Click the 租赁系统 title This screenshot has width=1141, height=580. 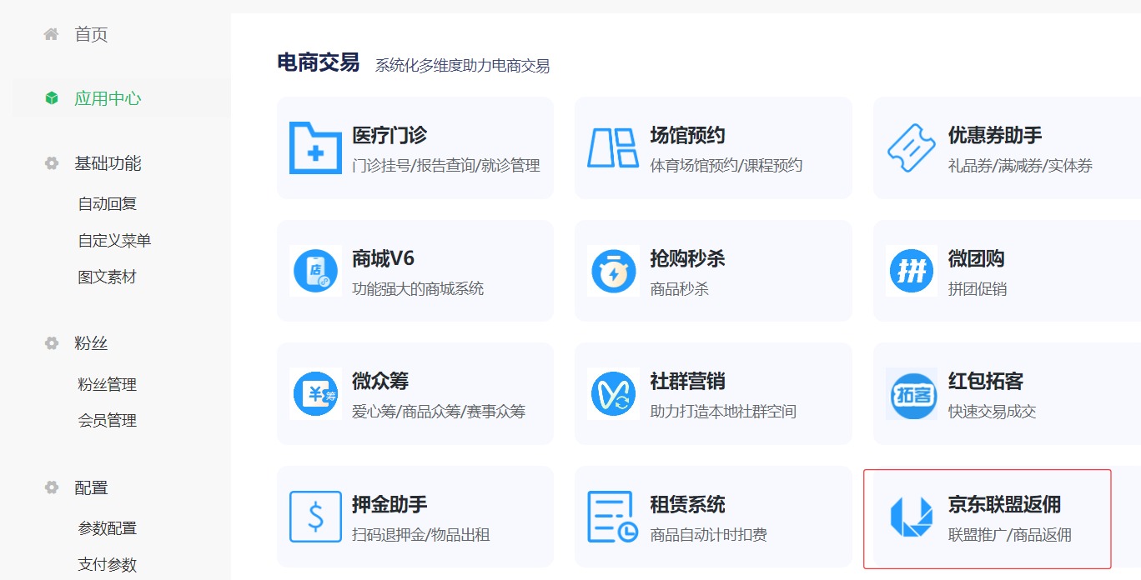point(687,504)
